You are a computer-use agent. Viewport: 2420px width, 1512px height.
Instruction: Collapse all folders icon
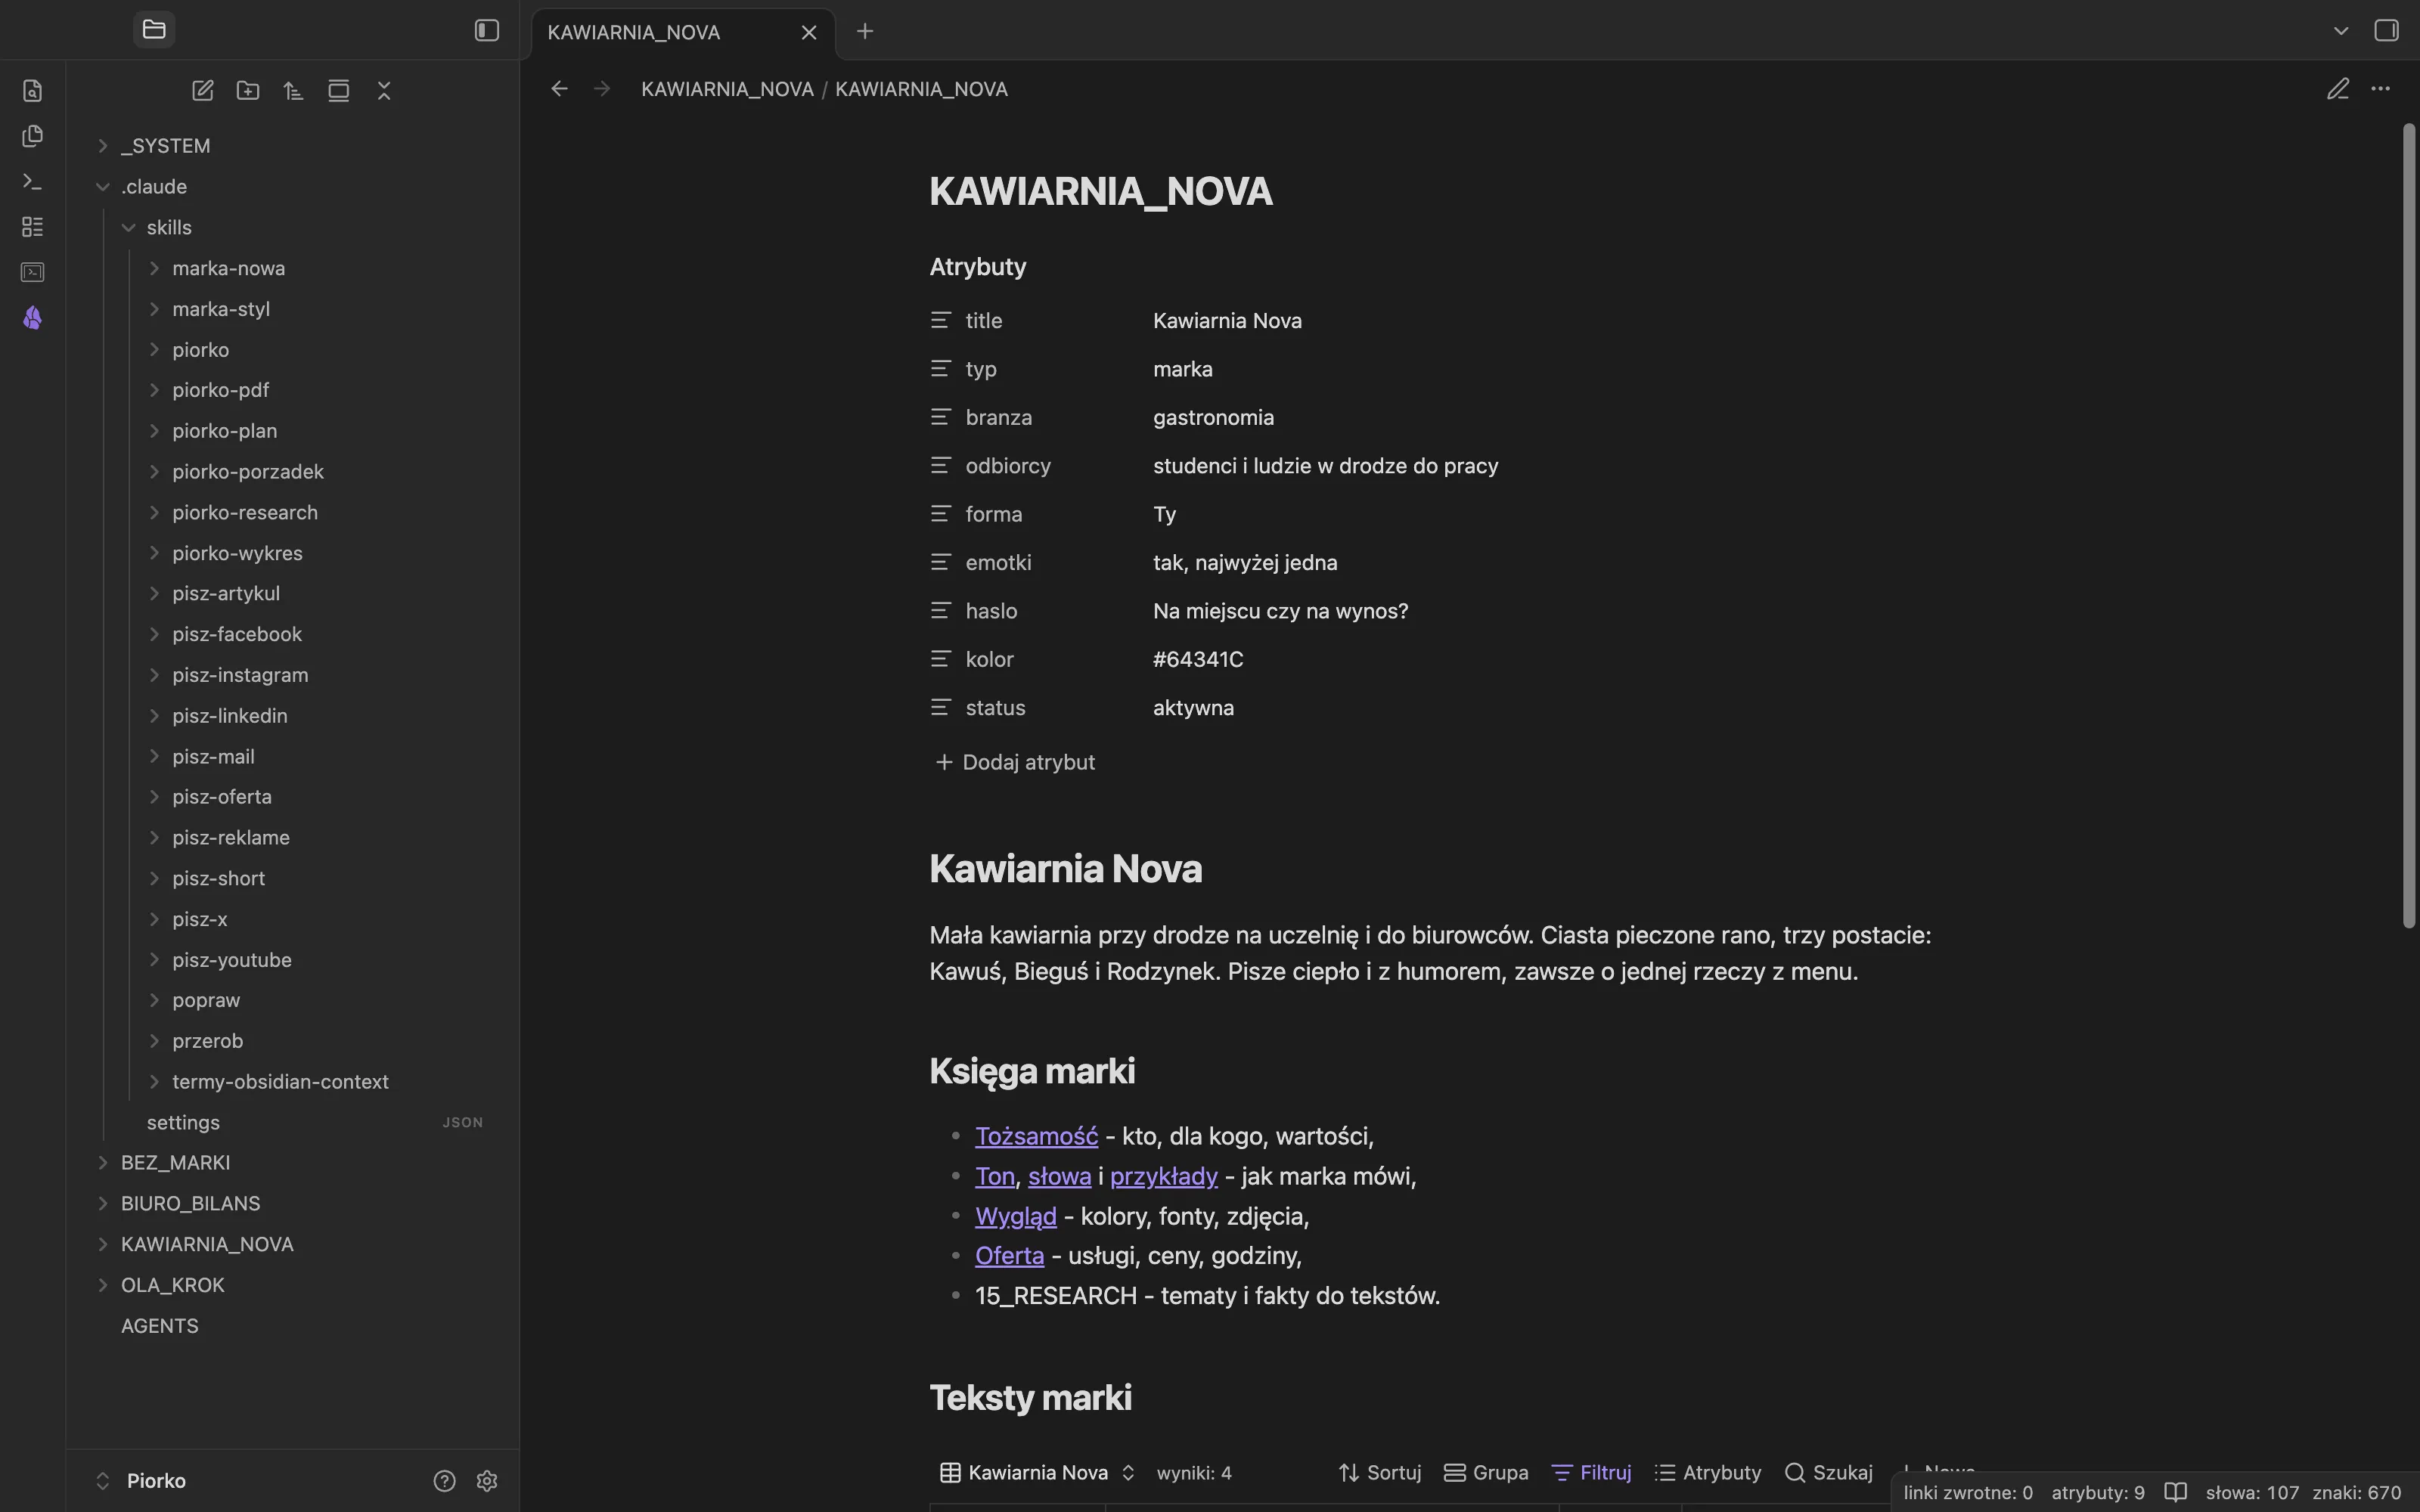384,91
